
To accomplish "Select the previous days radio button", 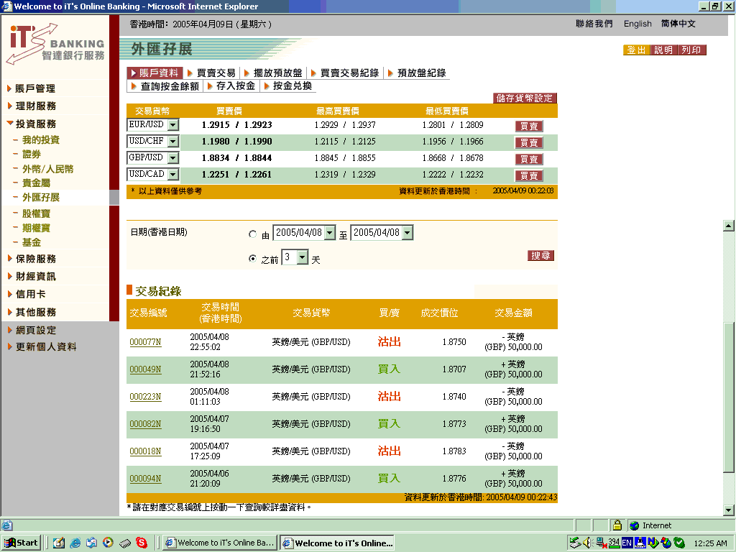I will [252, 259].
